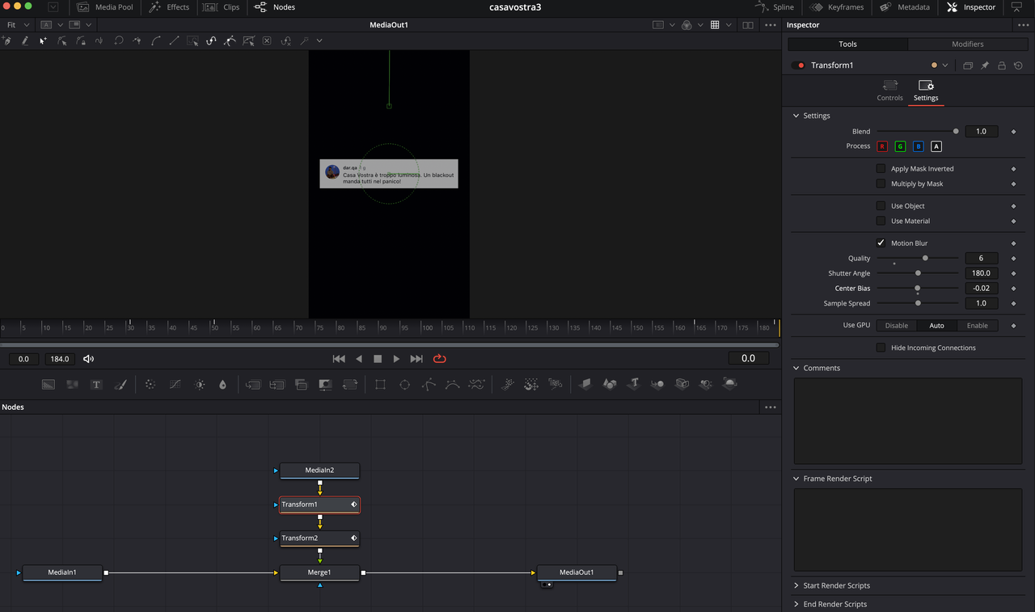Screen dimensions: 1035x612
Task: Toggle the Transform1 node enable switch
Action: (798, 65)
